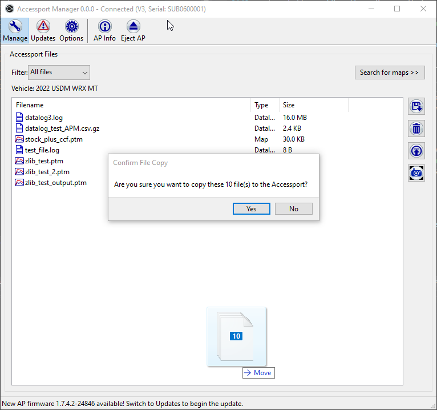Show AP Info details
The width and height of the screenshot is (437, 410).
point(104,31)
